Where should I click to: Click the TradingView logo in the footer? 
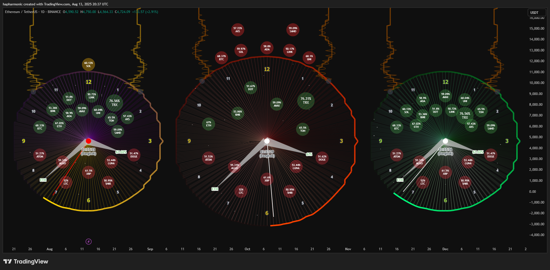coord(26,262)
